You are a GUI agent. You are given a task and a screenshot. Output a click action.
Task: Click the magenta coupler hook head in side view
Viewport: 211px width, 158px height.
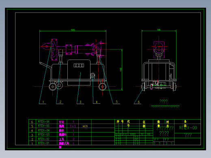46,47
